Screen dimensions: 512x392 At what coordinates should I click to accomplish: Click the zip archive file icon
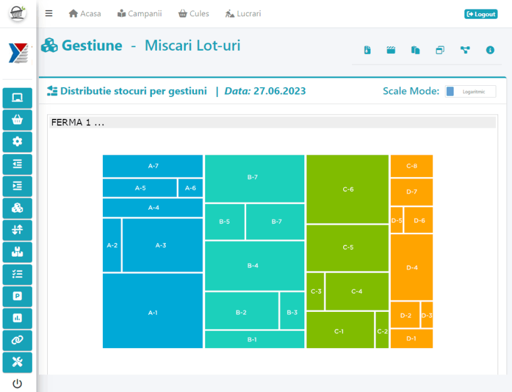368,50
